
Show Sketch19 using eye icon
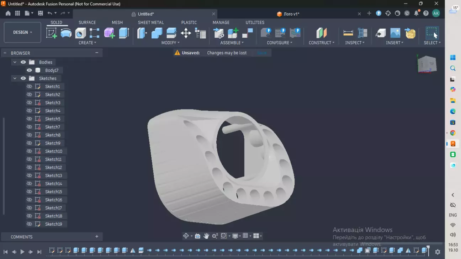pos(30,224)
